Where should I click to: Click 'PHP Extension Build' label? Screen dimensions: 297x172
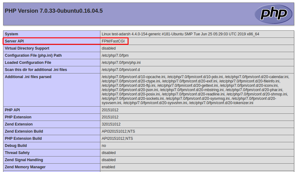coord(23,139)
